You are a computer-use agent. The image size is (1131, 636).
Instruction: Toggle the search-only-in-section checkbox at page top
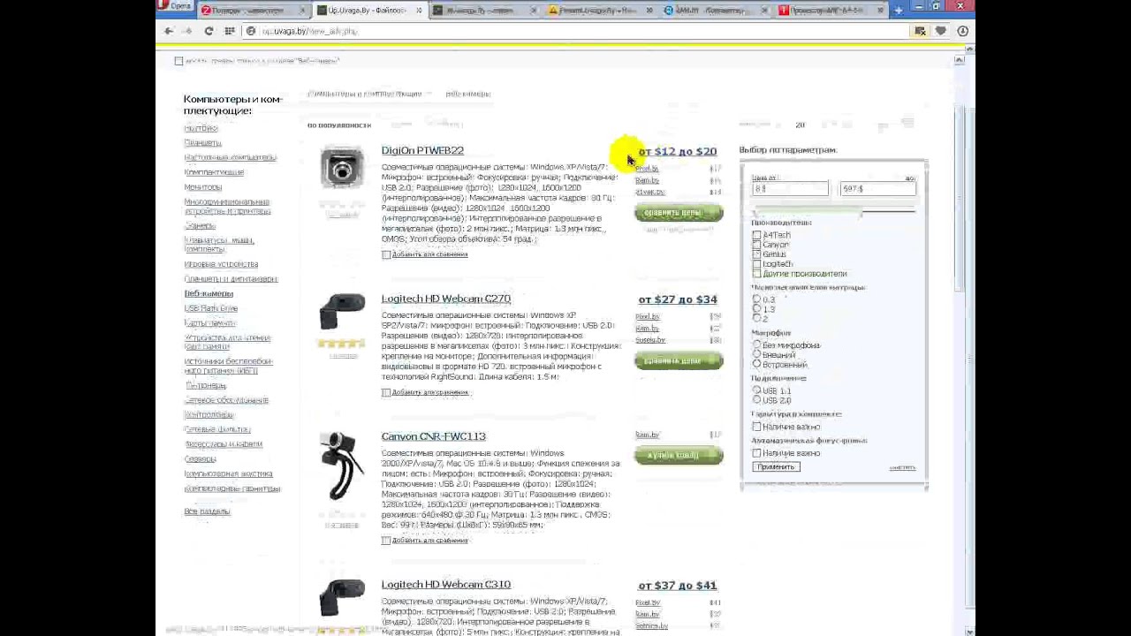pos(178,61)
